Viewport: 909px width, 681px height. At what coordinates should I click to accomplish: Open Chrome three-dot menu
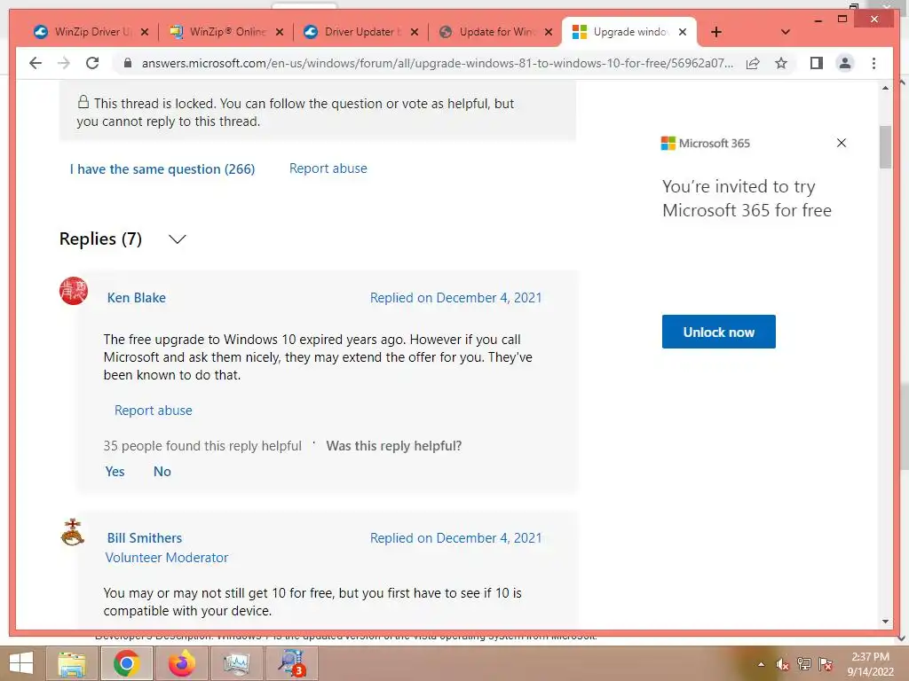[873, 63]
